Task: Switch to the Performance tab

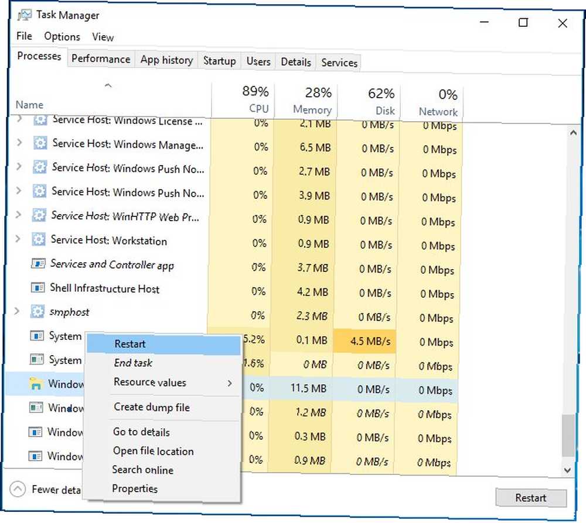Action: point(101,59)
